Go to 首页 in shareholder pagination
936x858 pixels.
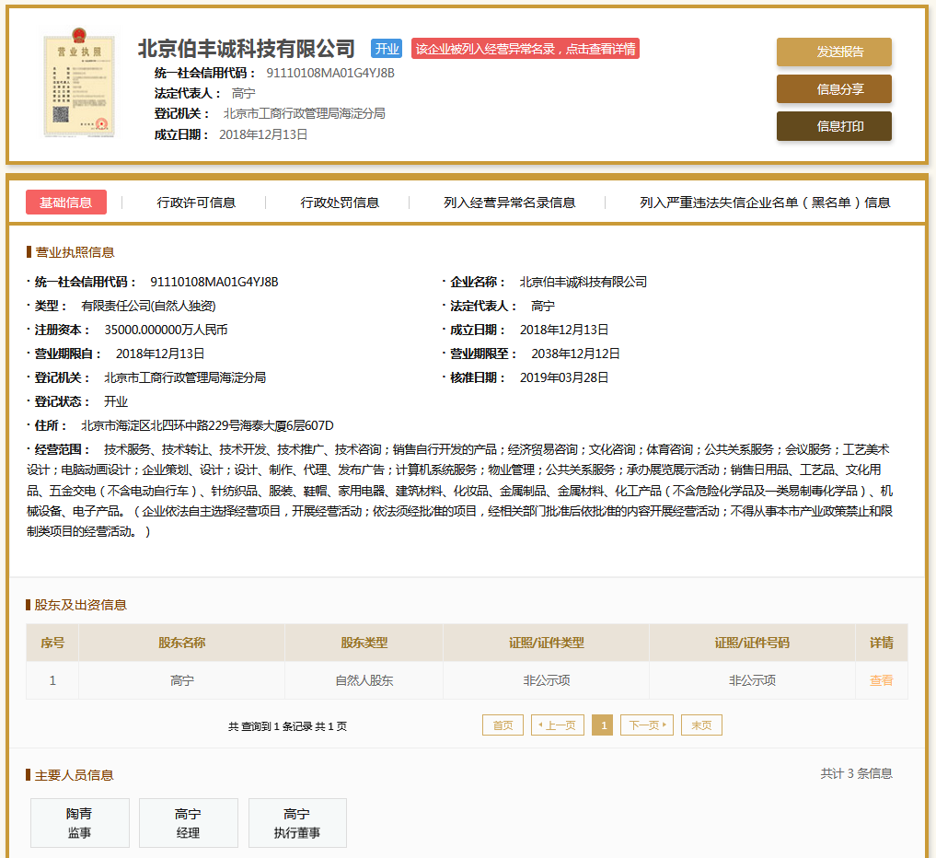click(503, 725)
